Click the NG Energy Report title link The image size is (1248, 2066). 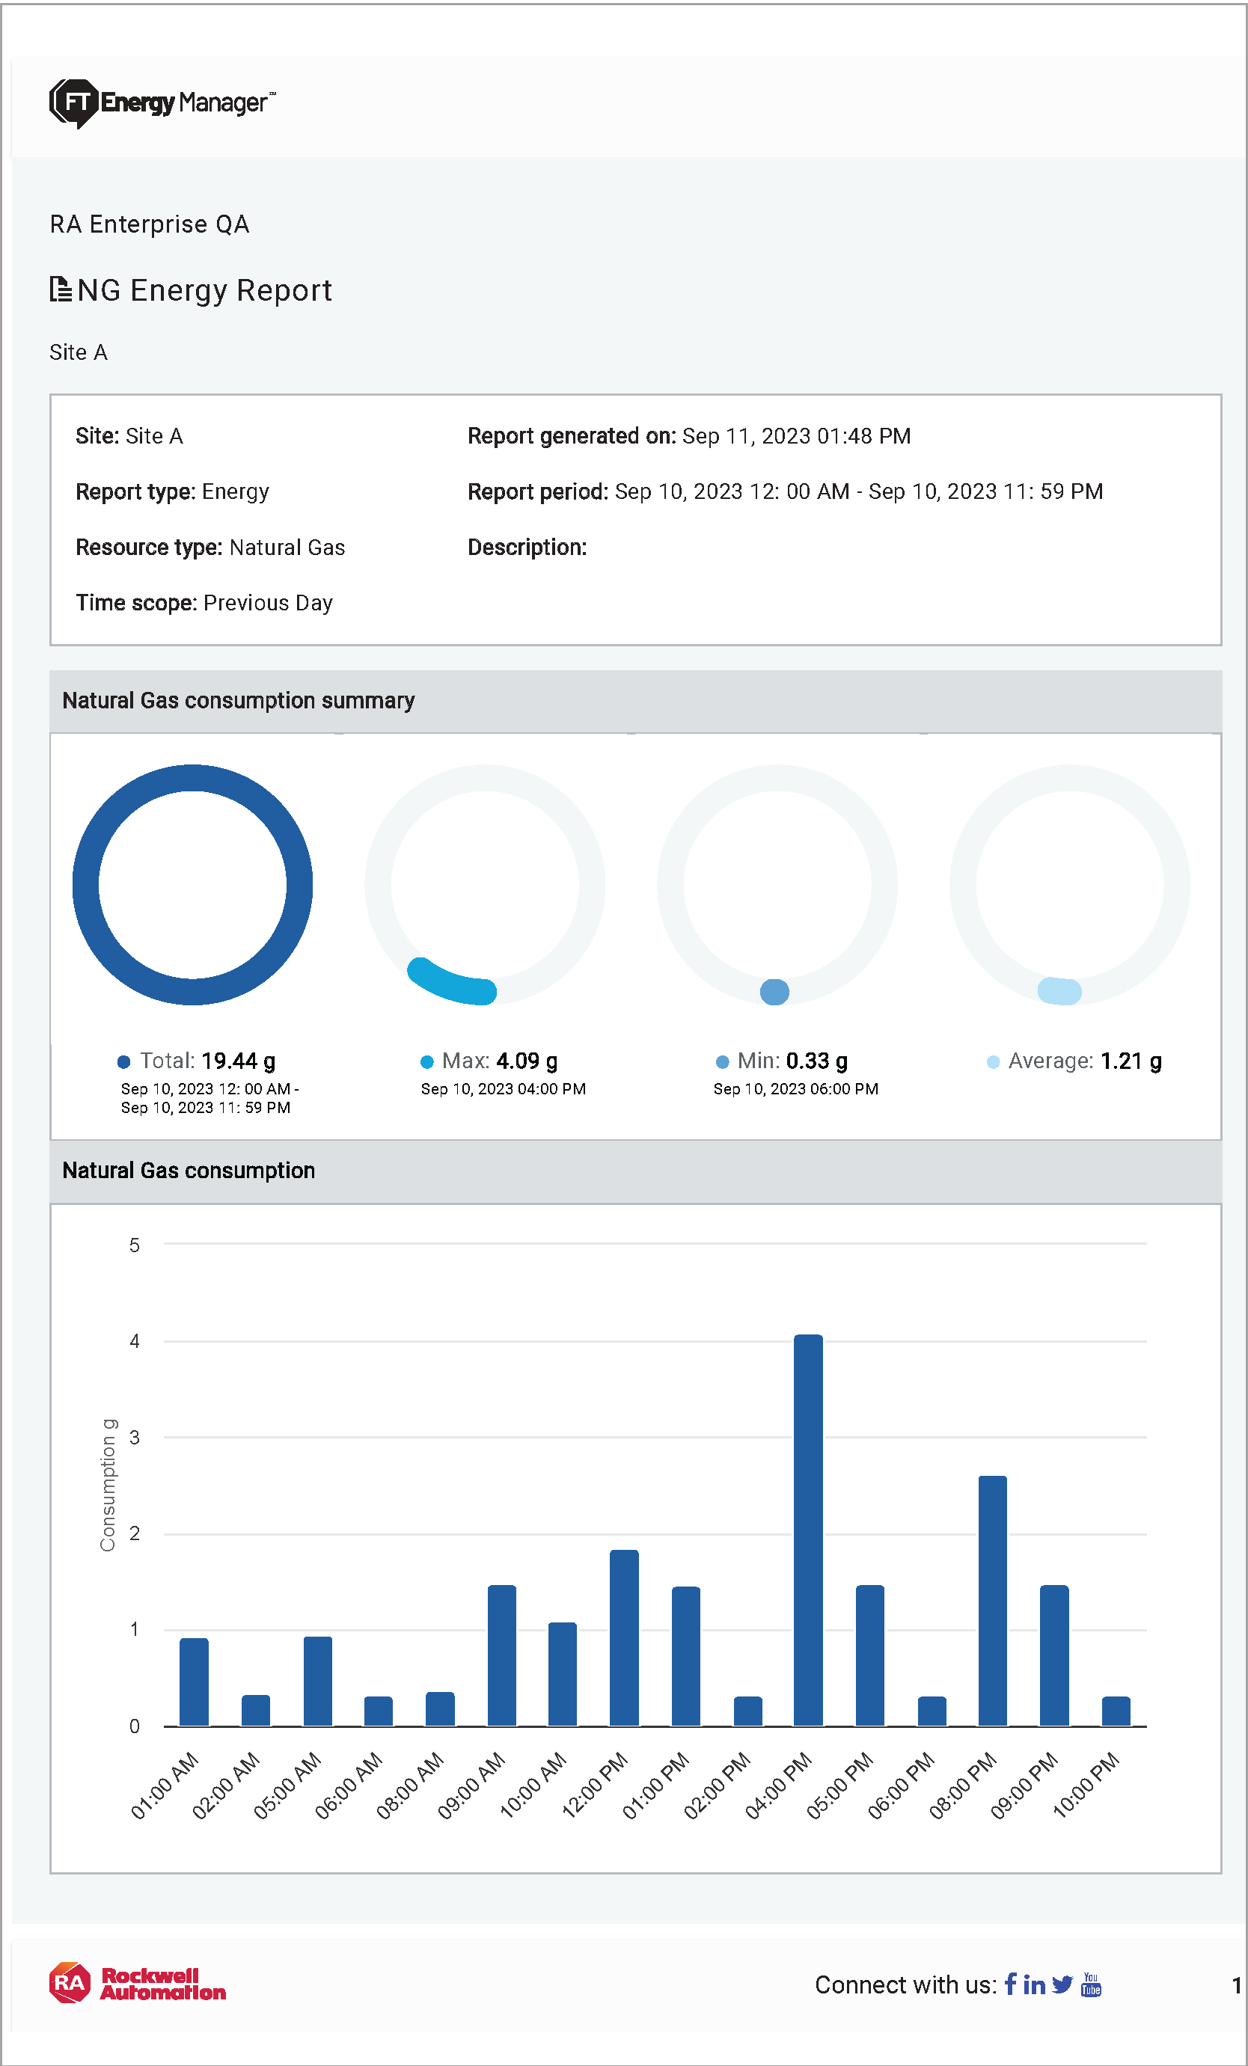pos(205,290)
